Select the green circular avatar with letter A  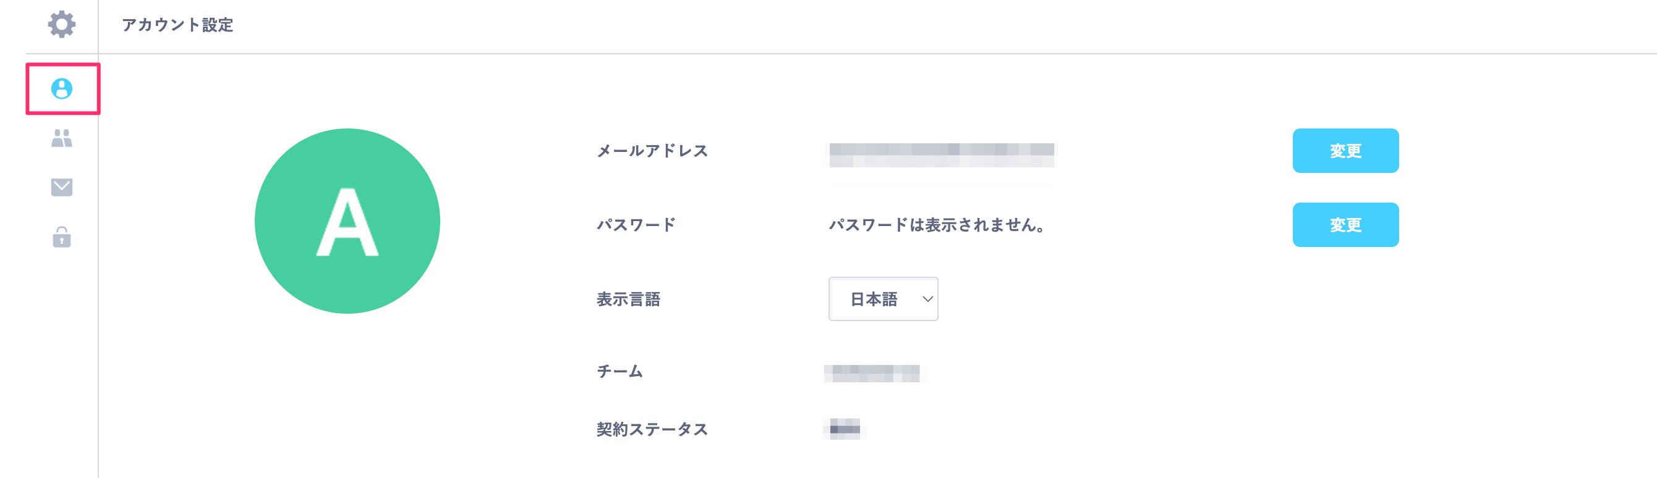347,221
